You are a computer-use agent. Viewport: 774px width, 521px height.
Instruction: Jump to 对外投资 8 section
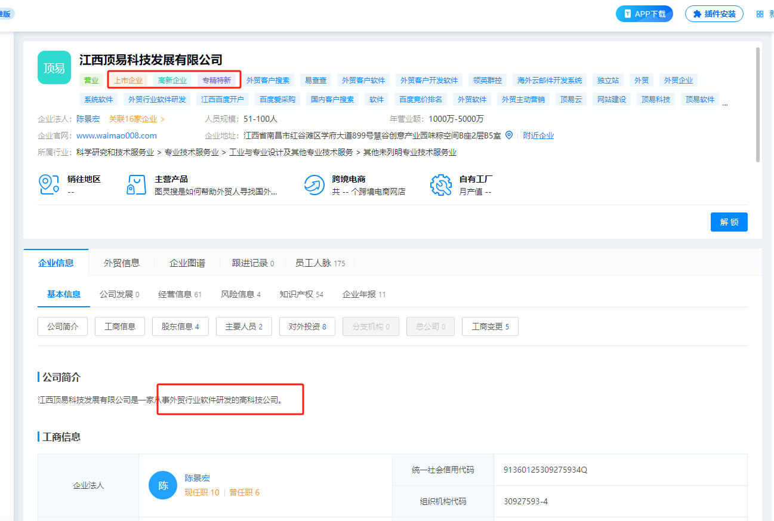[307, 326]
